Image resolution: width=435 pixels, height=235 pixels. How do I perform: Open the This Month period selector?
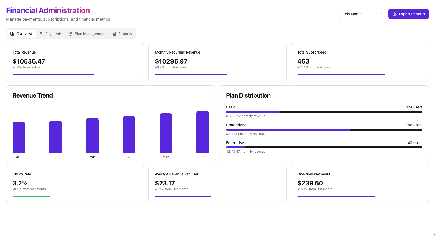coord(362,14)
